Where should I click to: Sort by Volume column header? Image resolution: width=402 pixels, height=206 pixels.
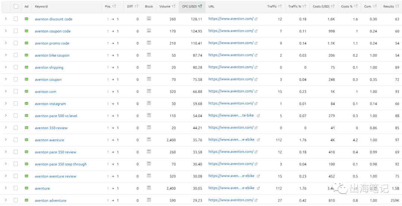[x=167, y=6]
